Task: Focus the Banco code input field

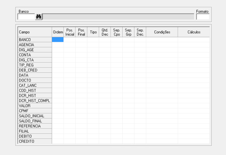Action: point(26,17)
